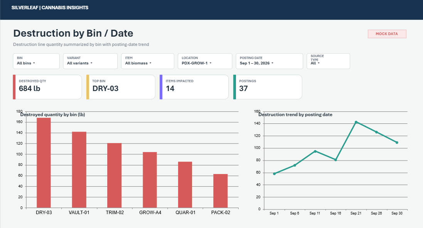Click the Sep 26 trend data point
Image resolution: width=423 pixels, height=228 pixels.
pyautogui.click(x=376, y=132)
